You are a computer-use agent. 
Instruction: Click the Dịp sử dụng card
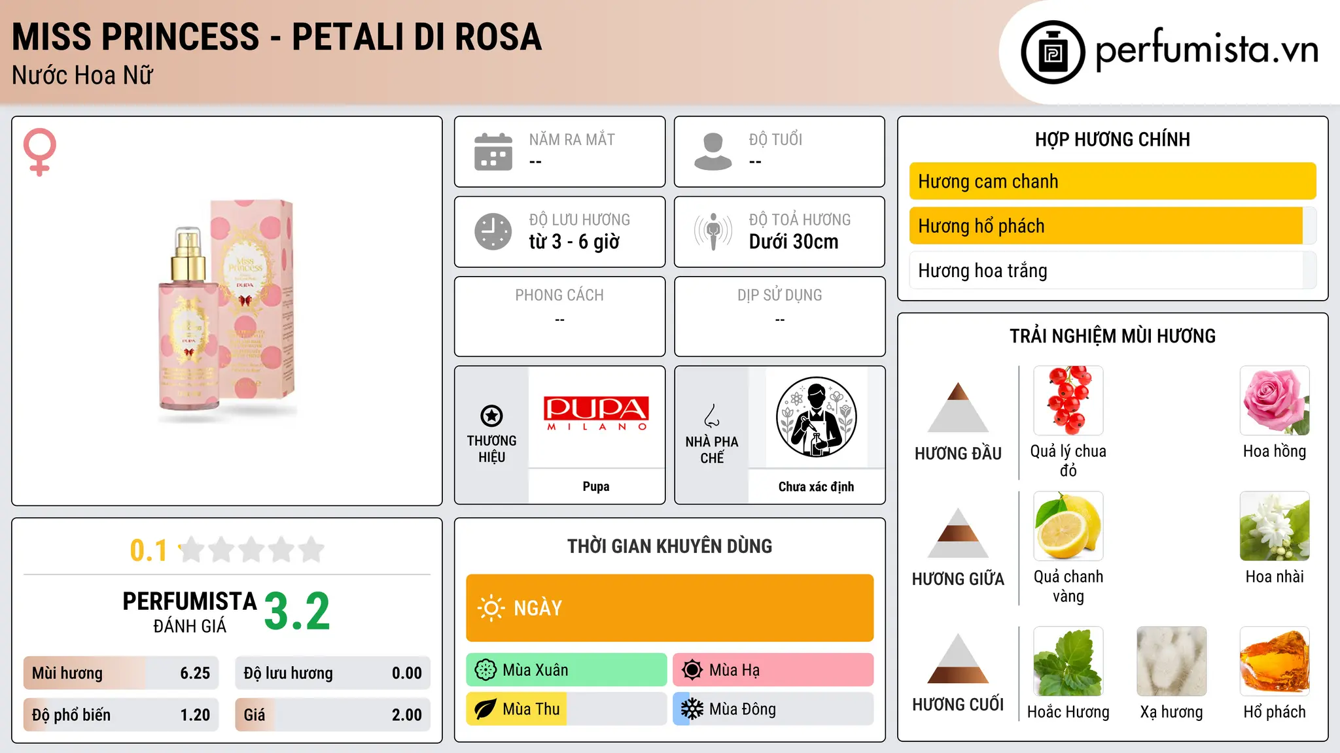click(x=780, y=316)
